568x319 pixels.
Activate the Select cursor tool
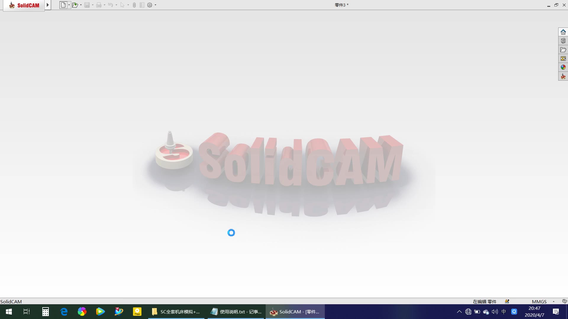pos(122,5)
